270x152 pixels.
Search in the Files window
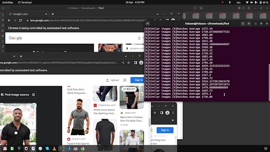[201, 8]
